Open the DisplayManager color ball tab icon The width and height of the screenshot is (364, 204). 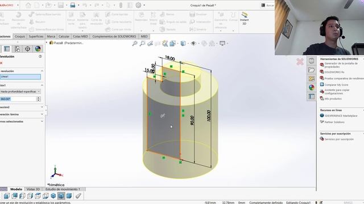tap(38, 49)
